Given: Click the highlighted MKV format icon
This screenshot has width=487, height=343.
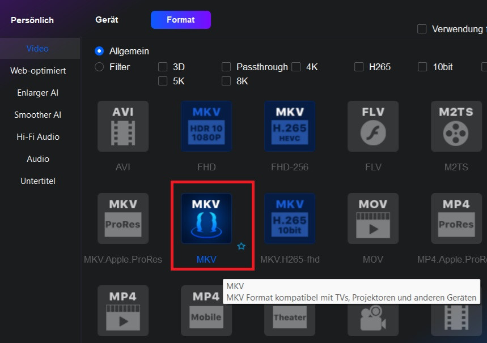Looking at the screenshot, I should 206,218.
